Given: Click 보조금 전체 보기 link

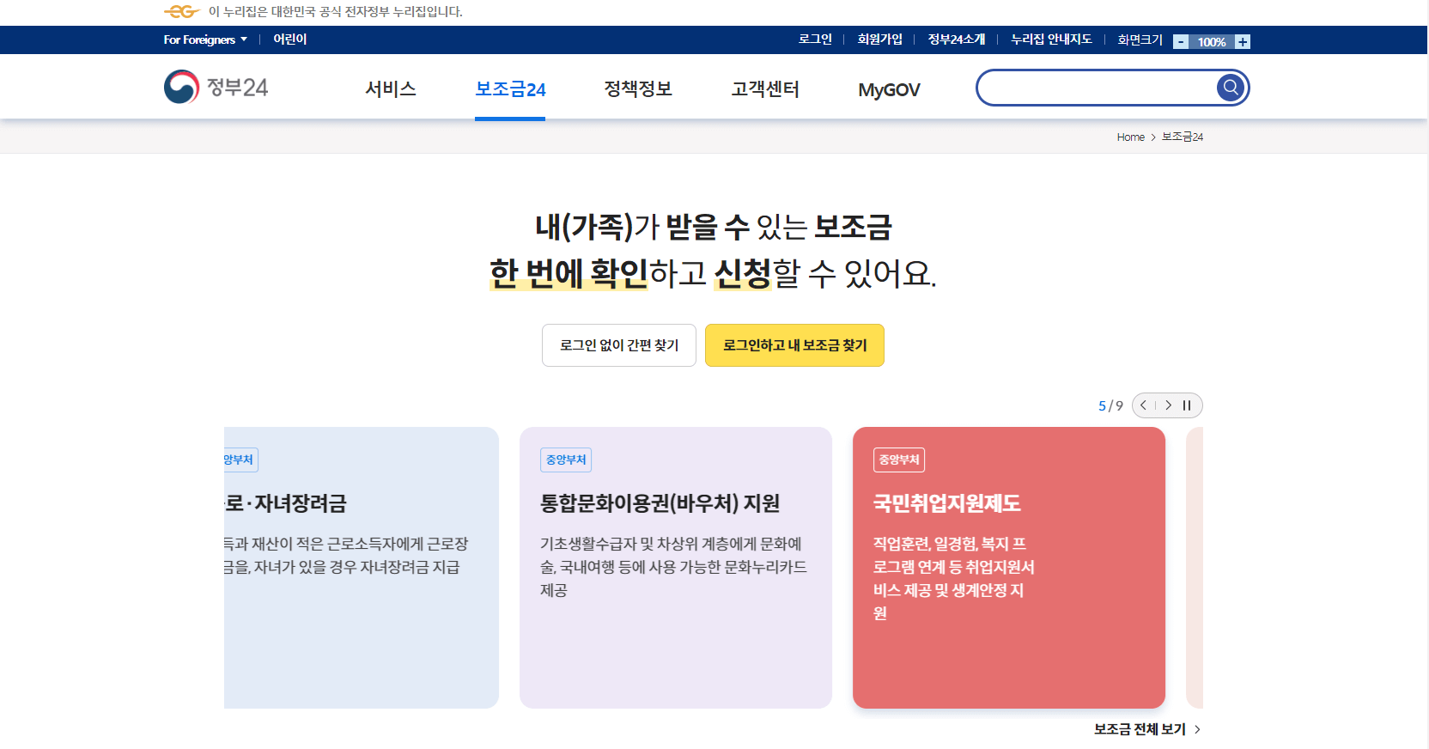Looking at the screenshot, I should (1147, 729).
